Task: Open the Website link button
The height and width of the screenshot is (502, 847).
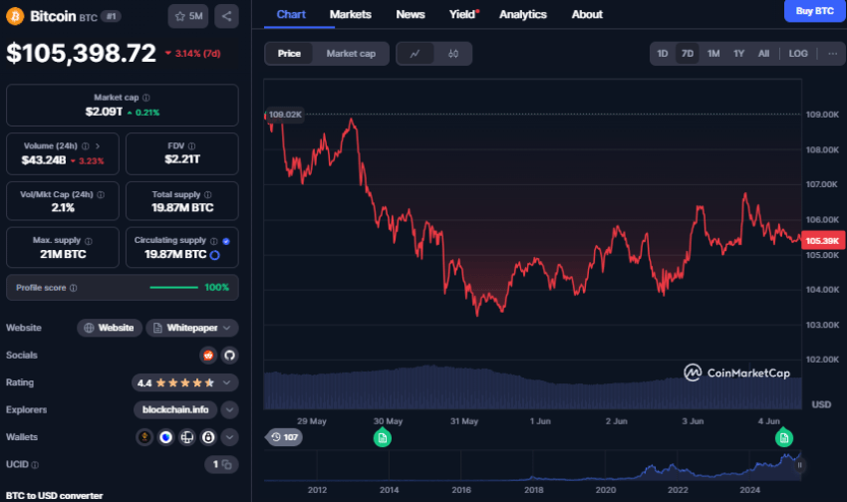Action: (110, 328)
